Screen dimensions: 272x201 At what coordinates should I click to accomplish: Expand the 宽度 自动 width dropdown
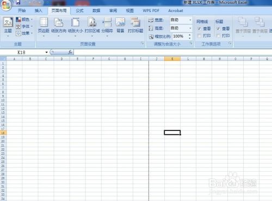coord(190,20)
